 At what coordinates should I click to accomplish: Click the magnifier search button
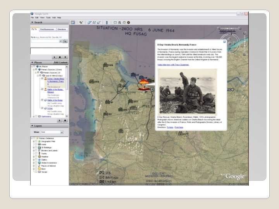(x=65, y=41)
